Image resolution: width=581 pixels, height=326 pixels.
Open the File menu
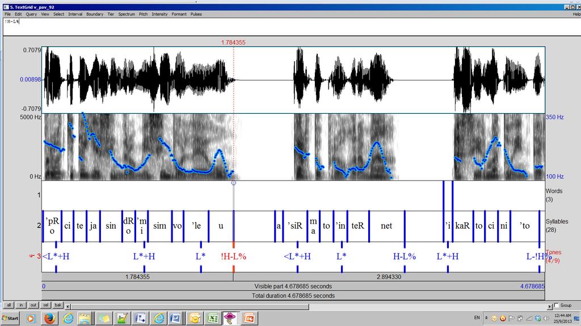pyautogui.click(x=8, y=14)
